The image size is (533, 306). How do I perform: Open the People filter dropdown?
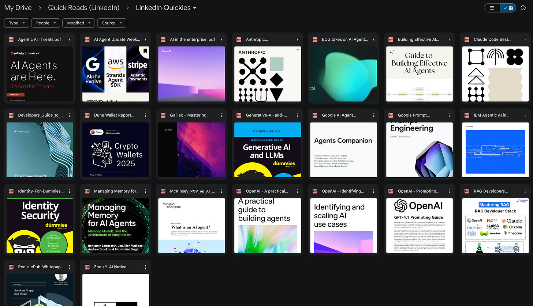[46, 23]
